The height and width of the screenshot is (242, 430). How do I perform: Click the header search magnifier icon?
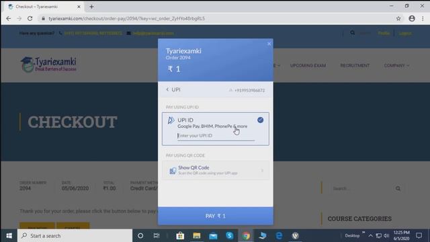[352, 33]
